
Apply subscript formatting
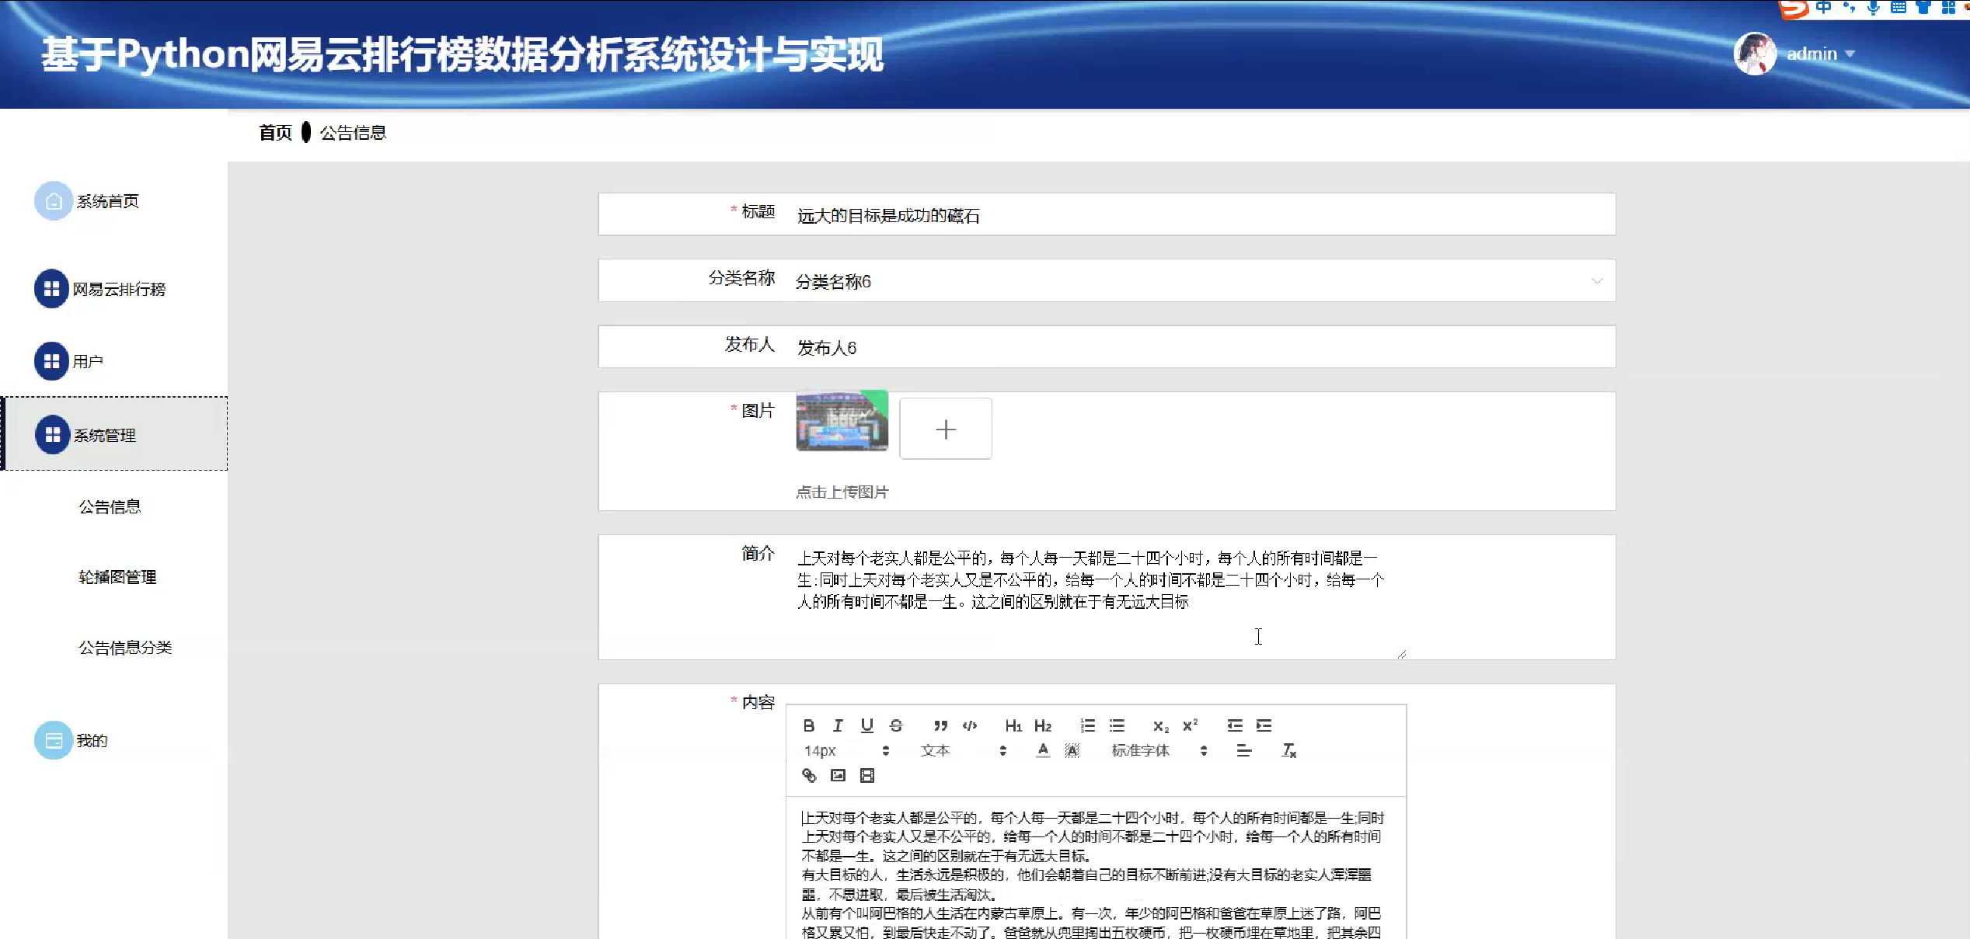pos(1160,725)
